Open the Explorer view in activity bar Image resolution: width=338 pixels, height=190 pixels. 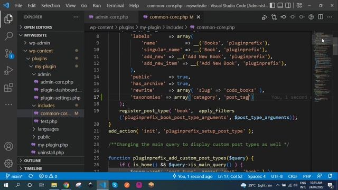tap(8, 19)
